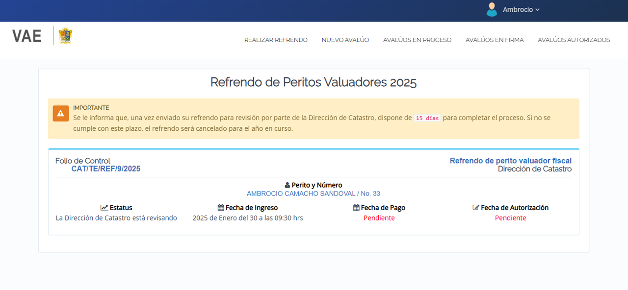Click the calendar icon beside Fecha de Pago
Image resolution: width=628 pixels, height=290 pixels.
tap(356, 208)
